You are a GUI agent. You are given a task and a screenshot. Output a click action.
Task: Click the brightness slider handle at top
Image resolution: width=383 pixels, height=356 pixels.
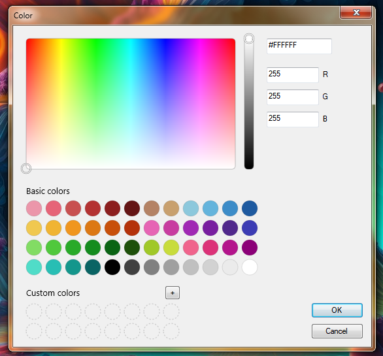coord(249,39)
